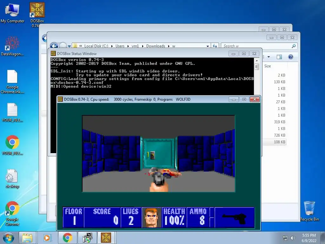This screenshot has height=244, width=325.
Task: Launch Windows Media Player from taskbar
Action: pyautogui.click(x=47, y=238)
